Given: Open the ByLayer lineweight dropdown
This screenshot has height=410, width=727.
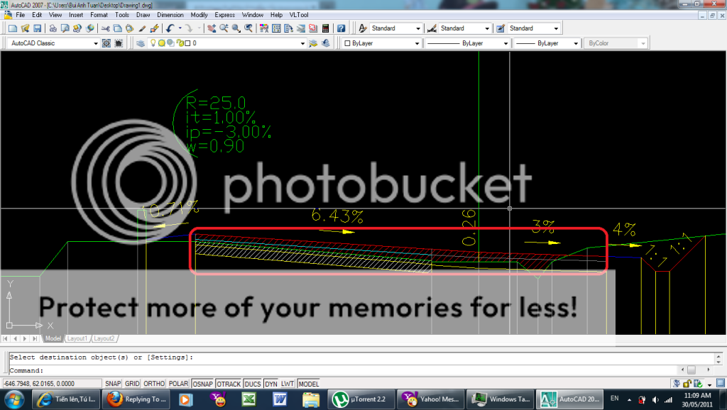Looking at the screenshot, I should [547, 43].
